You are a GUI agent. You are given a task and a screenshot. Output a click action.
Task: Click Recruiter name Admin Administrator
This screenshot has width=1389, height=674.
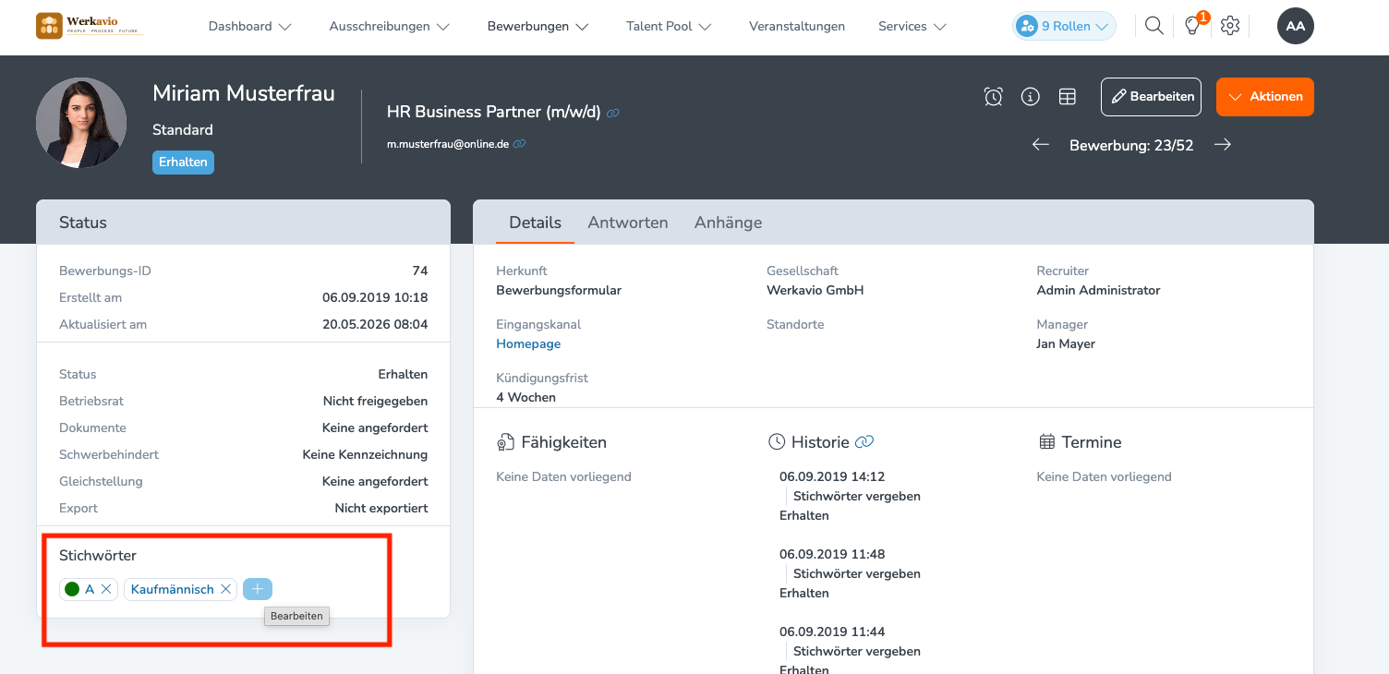click(1098, 290)
